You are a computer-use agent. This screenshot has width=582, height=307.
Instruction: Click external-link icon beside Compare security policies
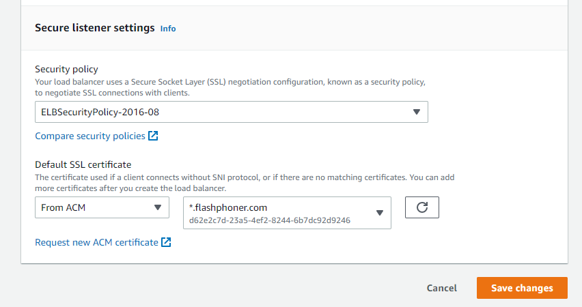click(154, 136)
